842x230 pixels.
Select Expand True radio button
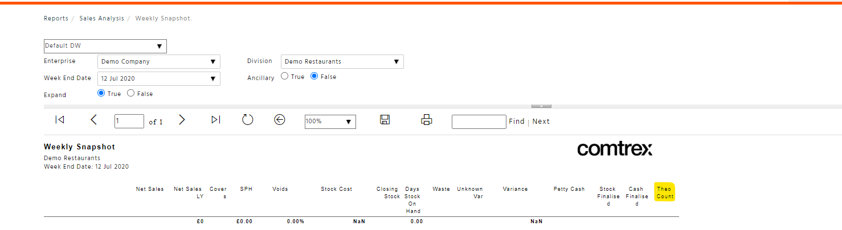click(x=101, y=93)
